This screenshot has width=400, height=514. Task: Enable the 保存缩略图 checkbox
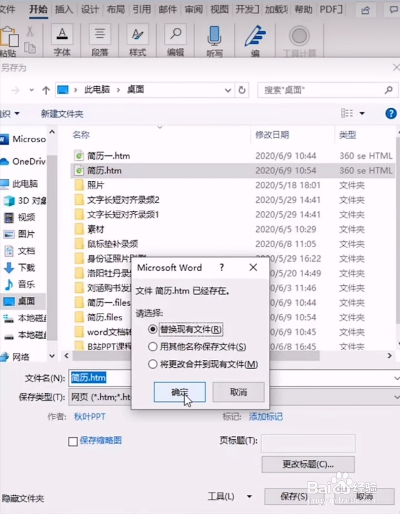[x=73, y=441]
